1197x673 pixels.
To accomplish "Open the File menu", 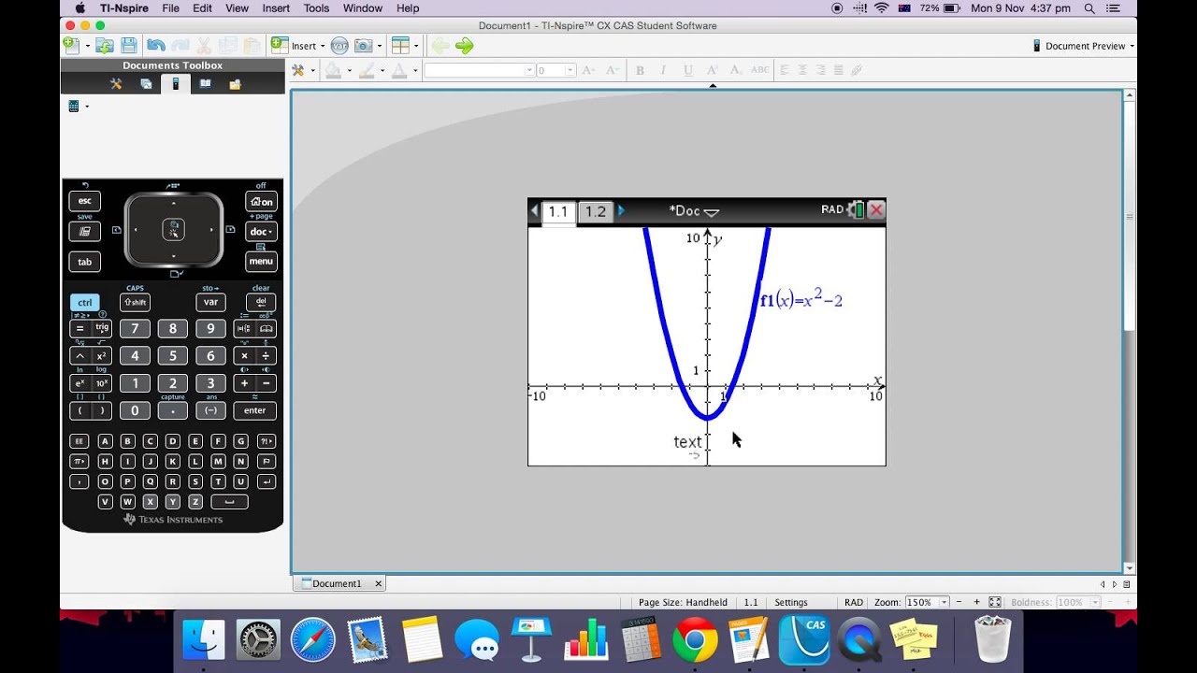I will tap(170, 8).
